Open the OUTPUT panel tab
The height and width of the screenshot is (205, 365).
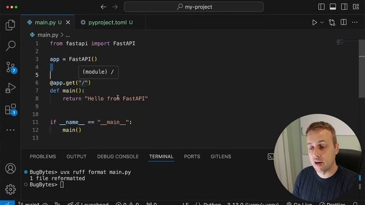[76, 157]
